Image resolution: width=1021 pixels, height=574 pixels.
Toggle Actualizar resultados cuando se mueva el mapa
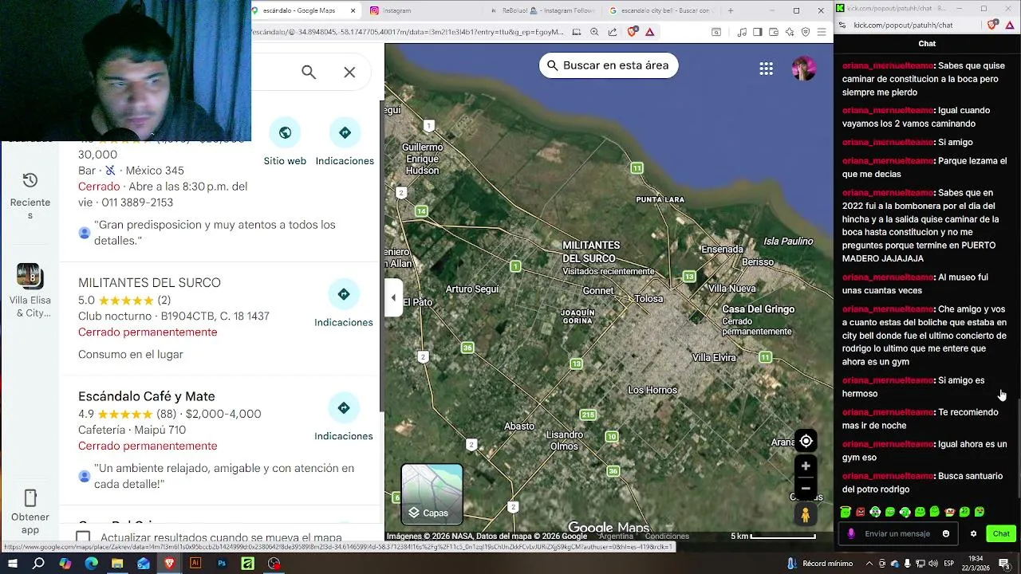pos(83,537)
